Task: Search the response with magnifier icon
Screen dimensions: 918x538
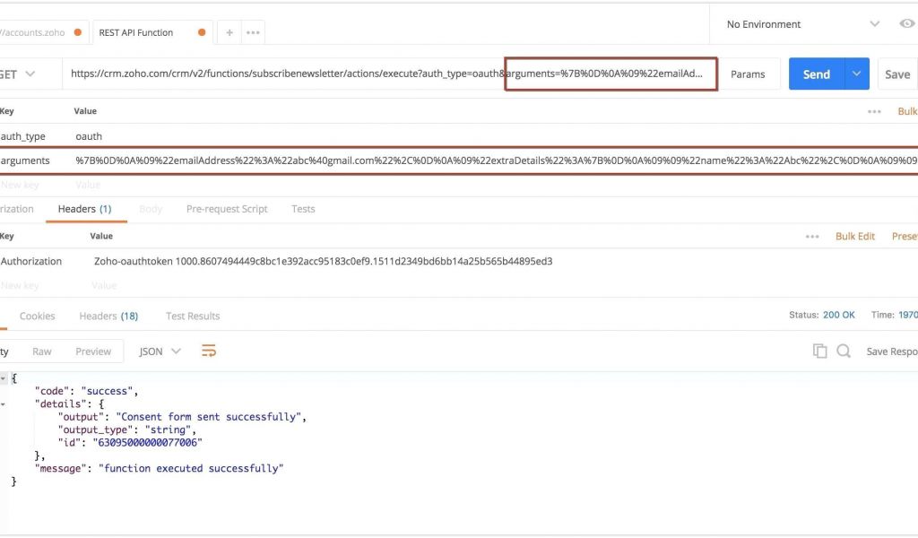Action: (x=844, y=351)
